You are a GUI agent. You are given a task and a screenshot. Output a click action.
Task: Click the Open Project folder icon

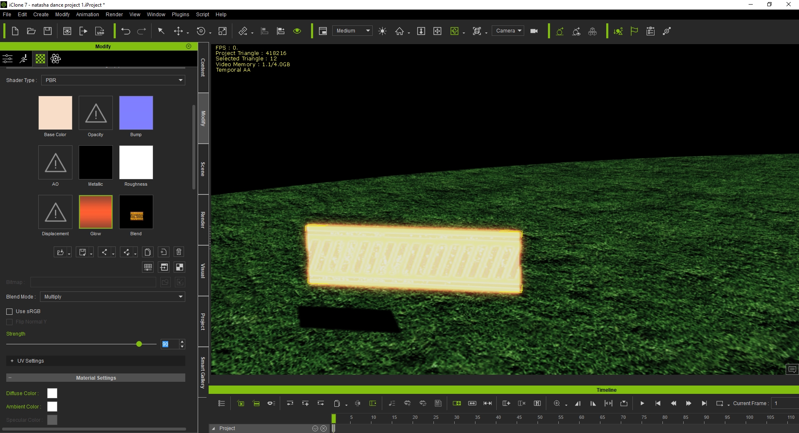31,31
